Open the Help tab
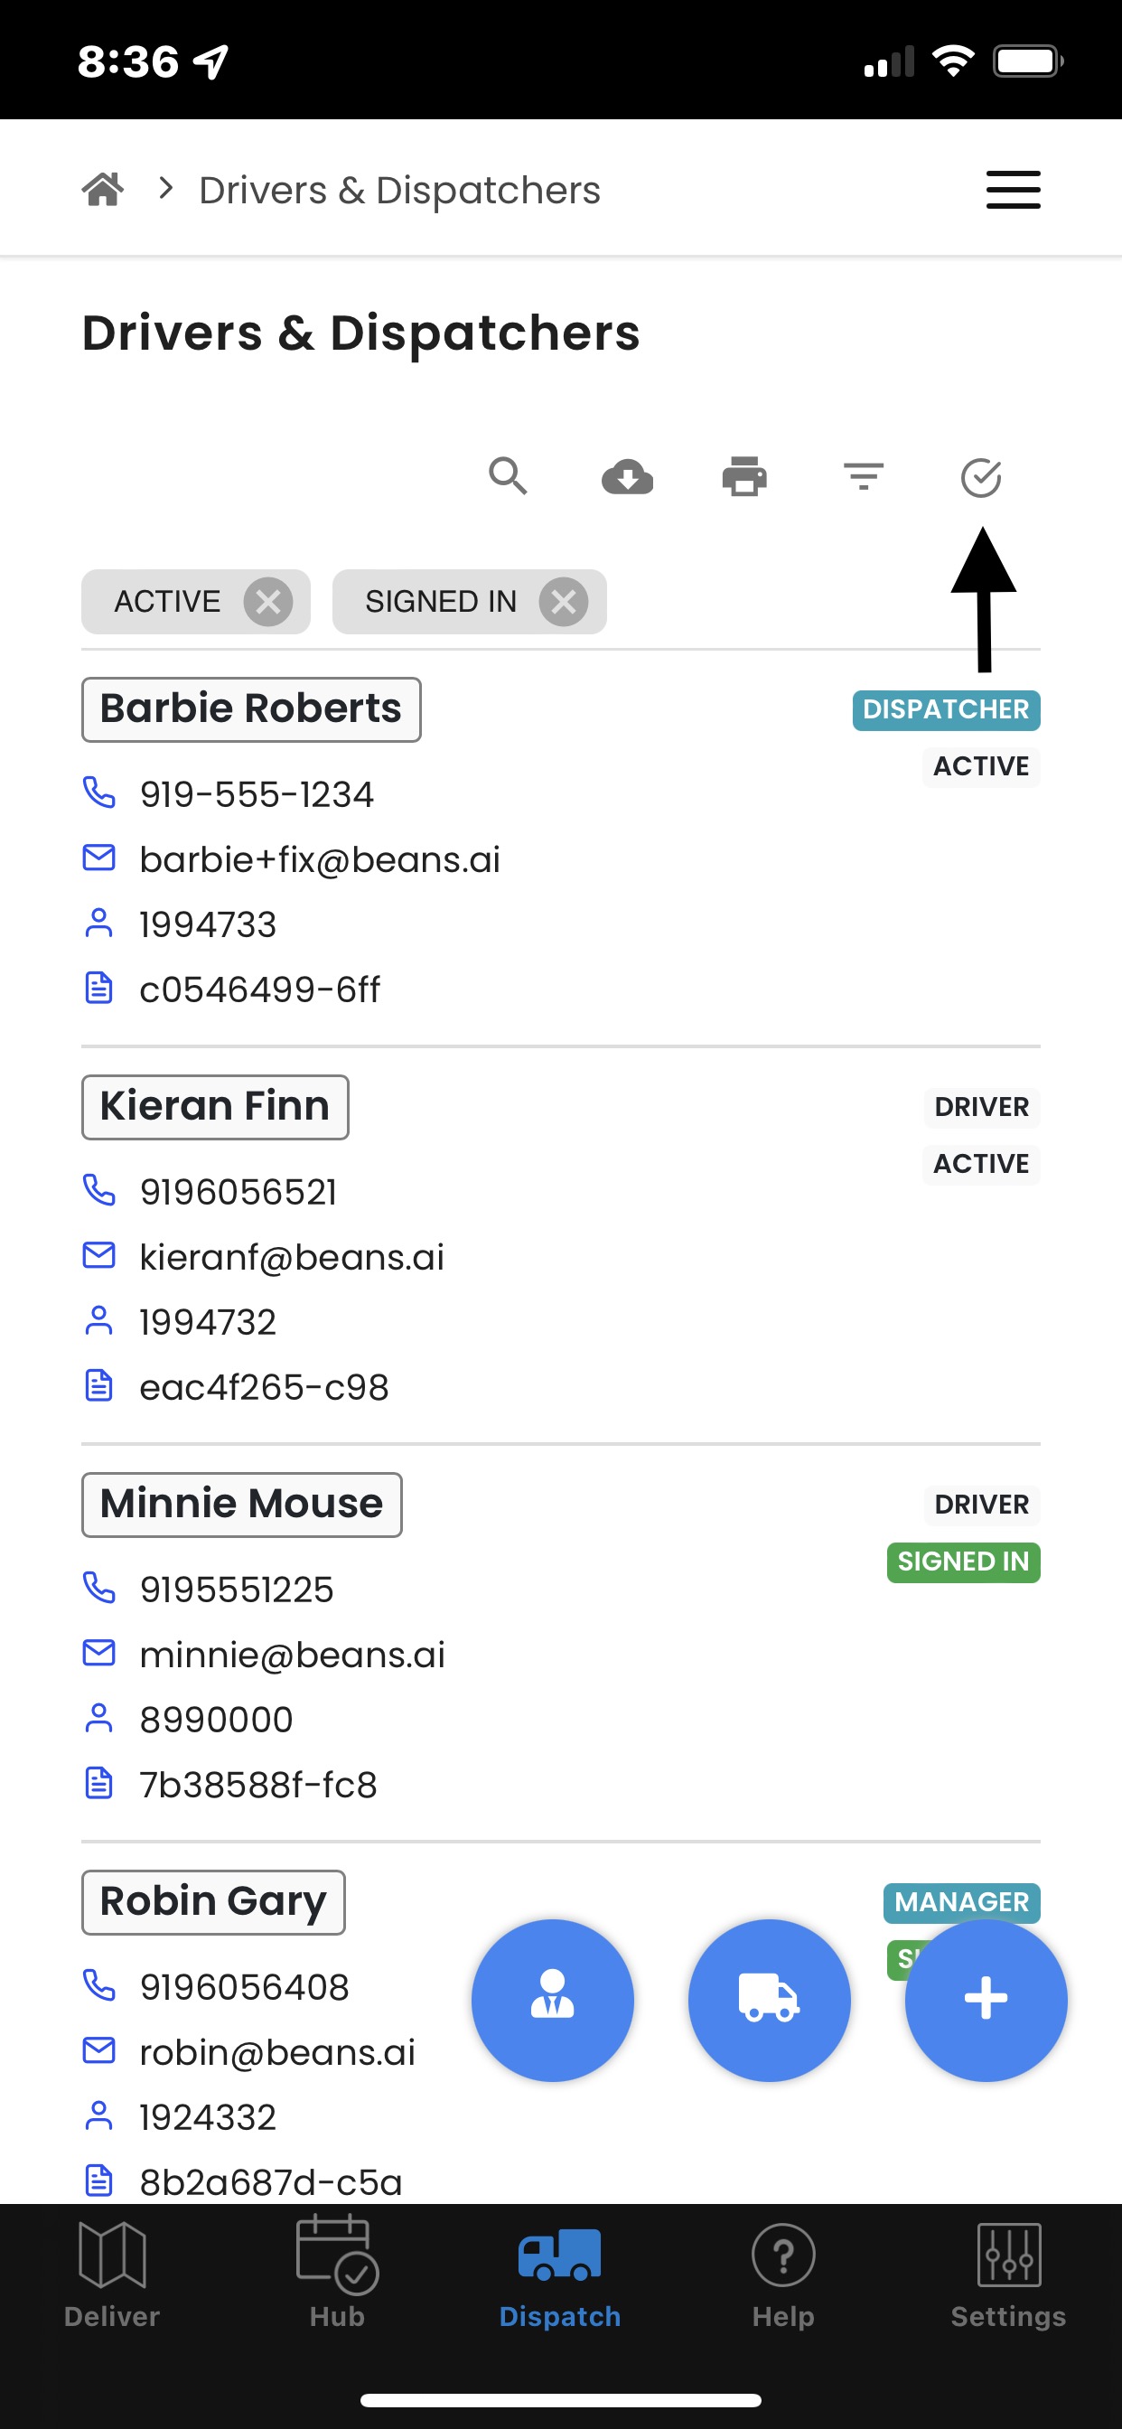The height and width of the screenshot is (2429, 1122). click(783, 2274)
